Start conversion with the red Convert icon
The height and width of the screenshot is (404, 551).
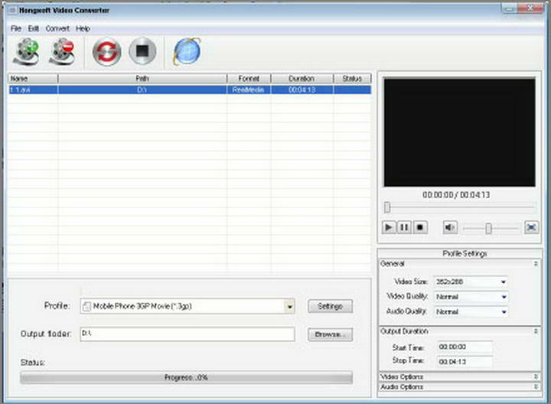[x=106, y=52]
